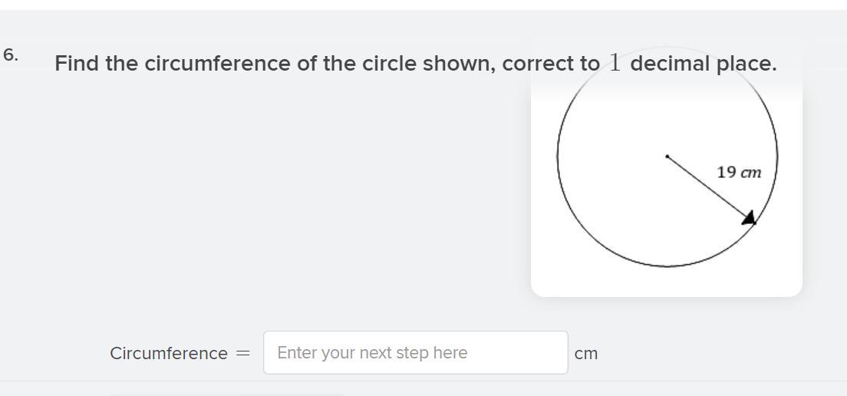Click the 'Enter your next step here' field

point(415,353)
